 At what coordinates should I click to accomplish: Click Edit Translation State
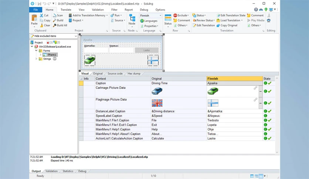[x=231, y=16]
